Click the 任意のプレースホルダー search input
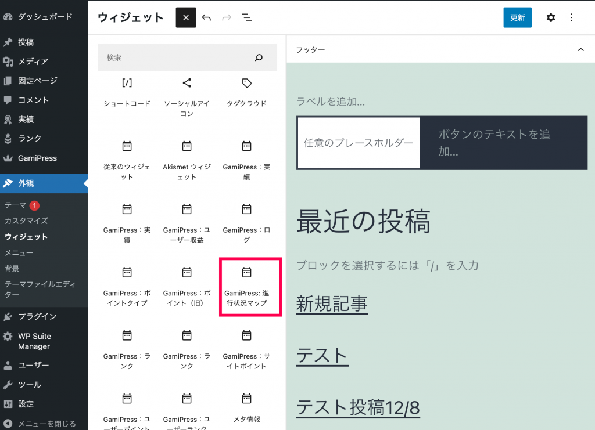Image resolution: width=595 pixels, height=430 pixels. click(x=359, y=143)
